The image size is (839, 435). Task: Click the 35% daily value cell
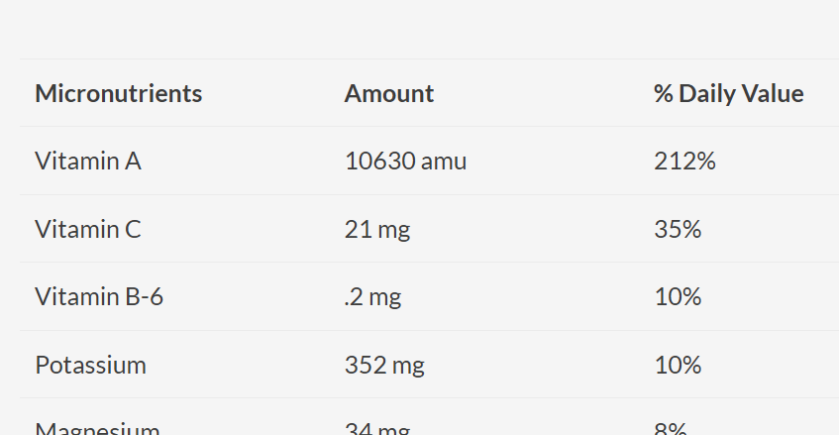tap(678, 230)
